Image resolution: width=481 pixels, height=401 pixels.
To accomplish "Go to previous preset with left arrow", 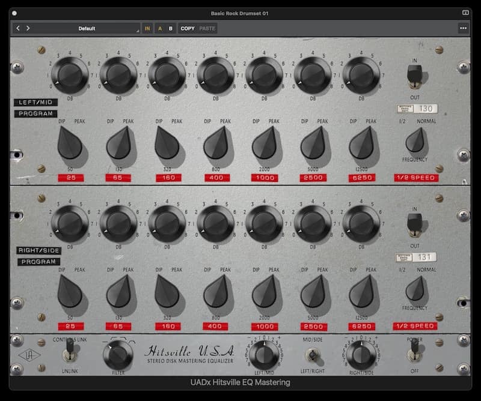I will point(18,28).
